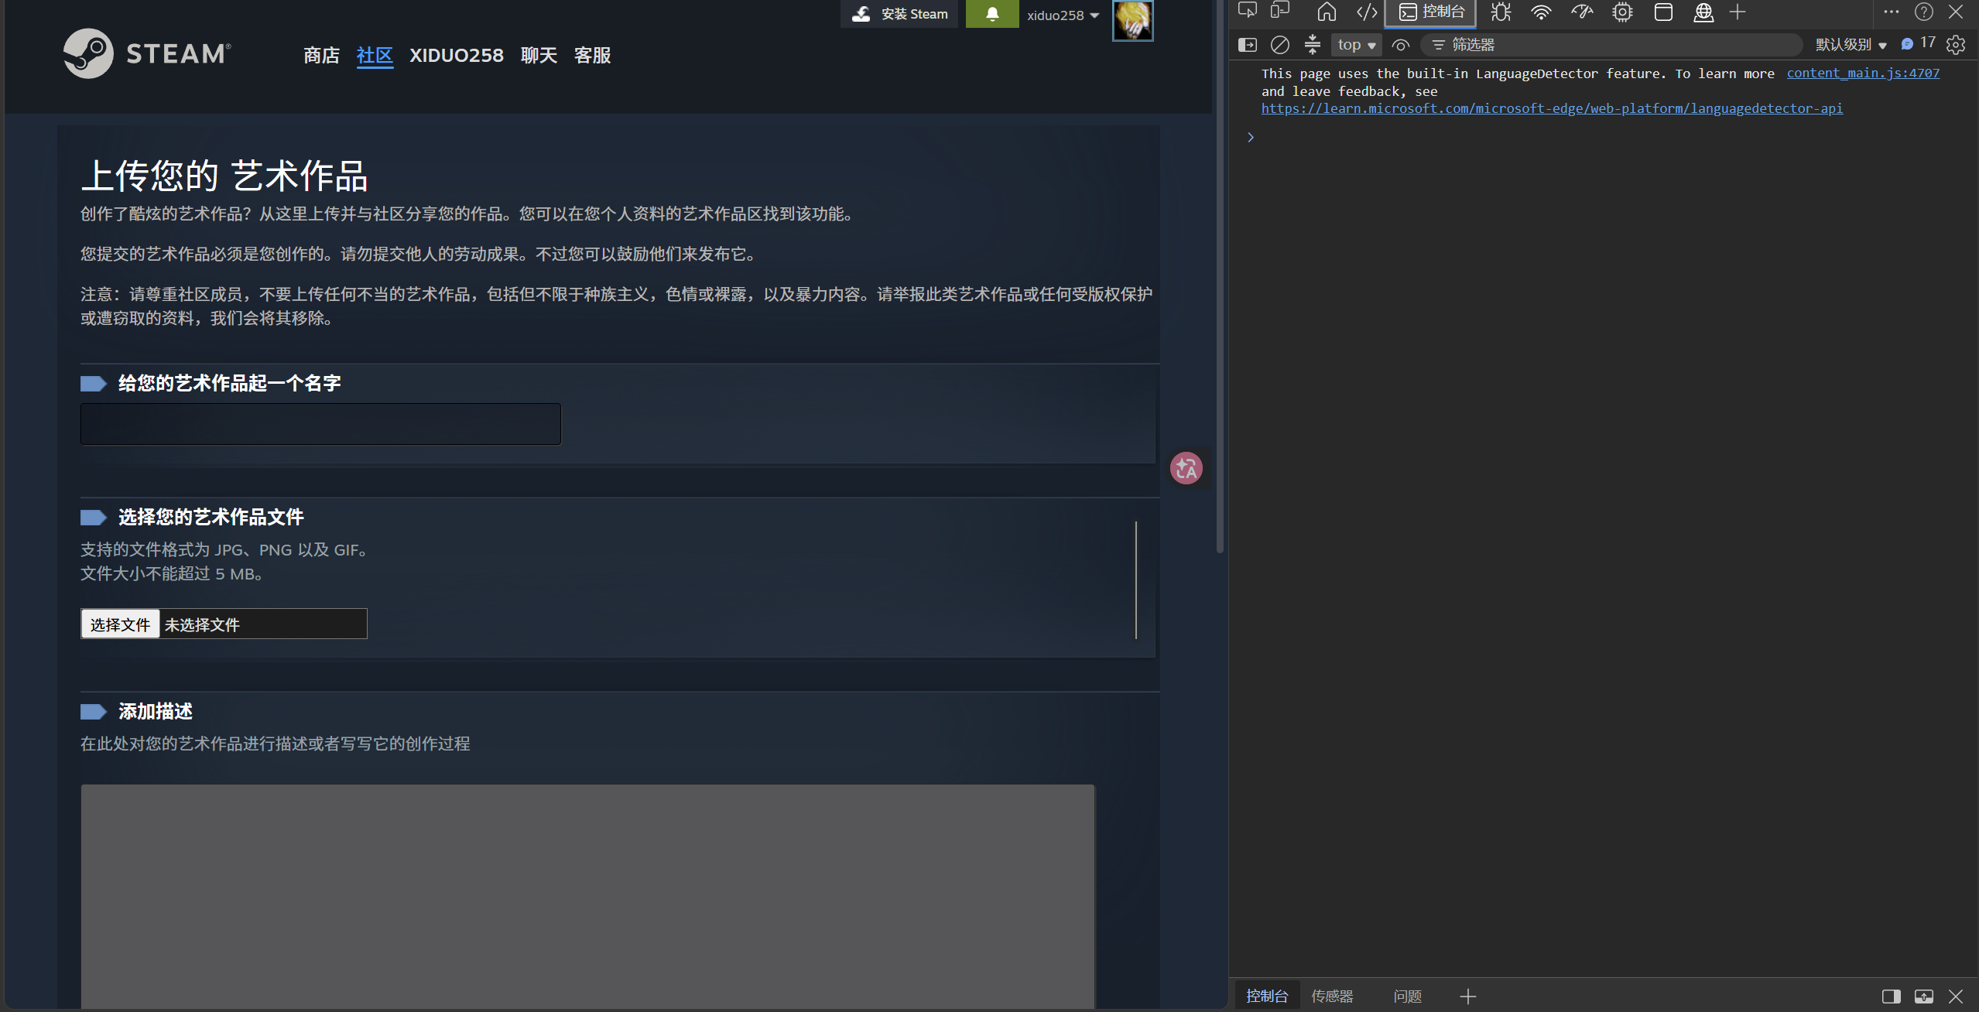Expand the top context dropdown
This screenshot has width=1979, height=1012.
[x=1357, y=45]
